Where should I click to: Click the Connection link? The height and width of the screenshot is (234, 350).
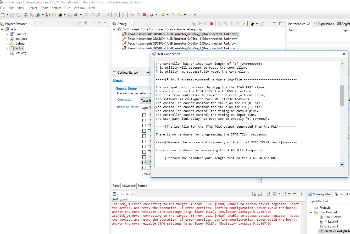[x=125, y=100]
